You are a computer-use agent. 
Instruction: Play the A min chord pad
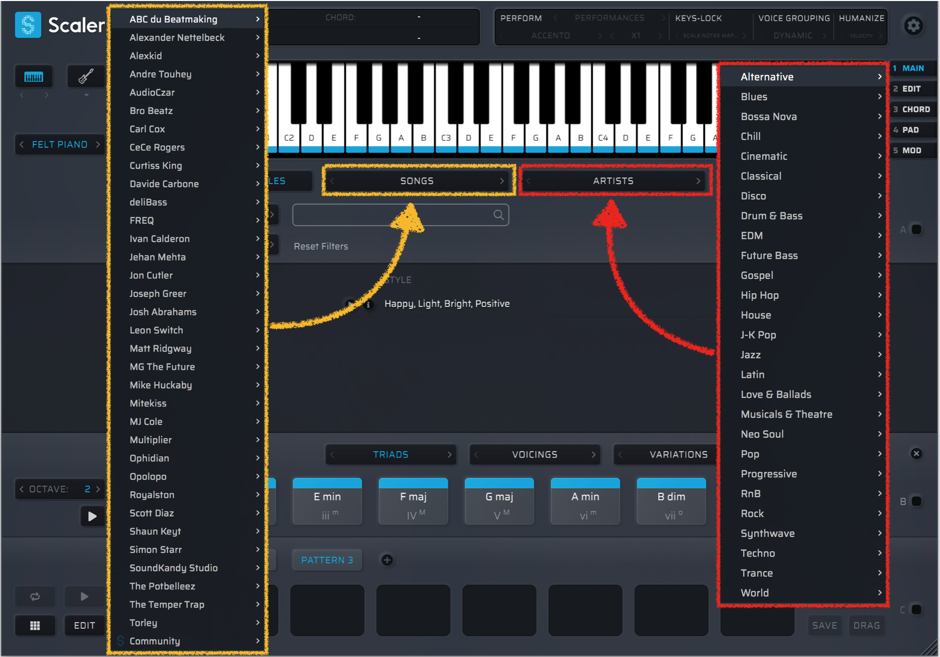(585, 501)
